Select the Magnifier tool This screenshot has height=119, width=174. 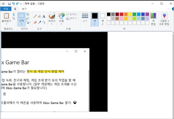(x=44, y=22)
